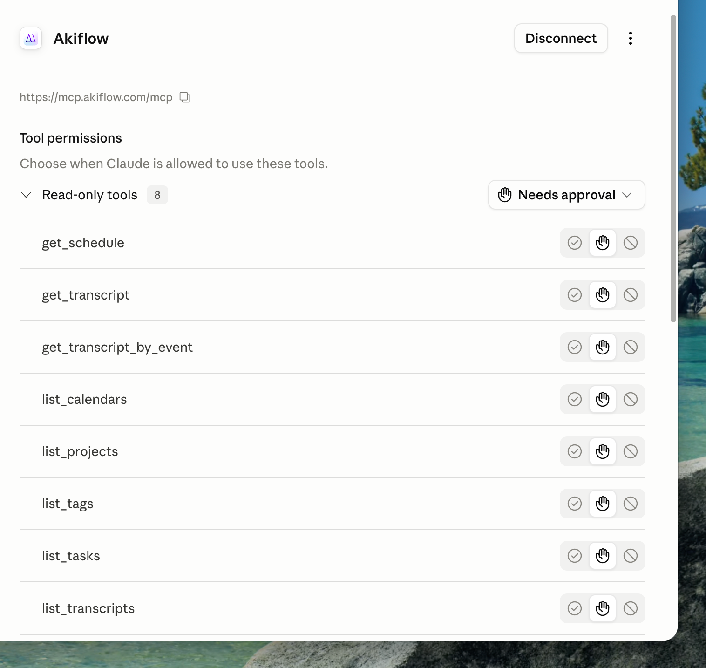This screenshot has width=706, height=668.
Task: Set list_tasks to needs approval
Action: pos(603,556)
